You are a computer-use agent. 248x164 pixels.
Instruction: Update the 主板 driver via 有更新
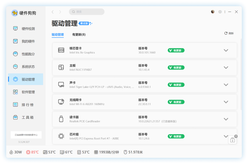[176, 68]
